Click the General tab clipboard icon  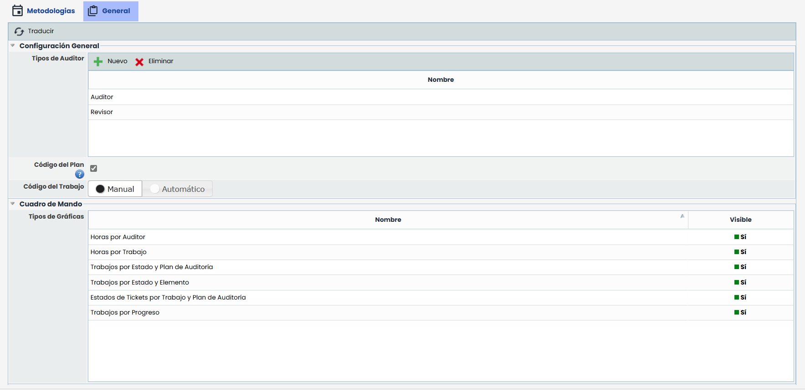(93, 11)
